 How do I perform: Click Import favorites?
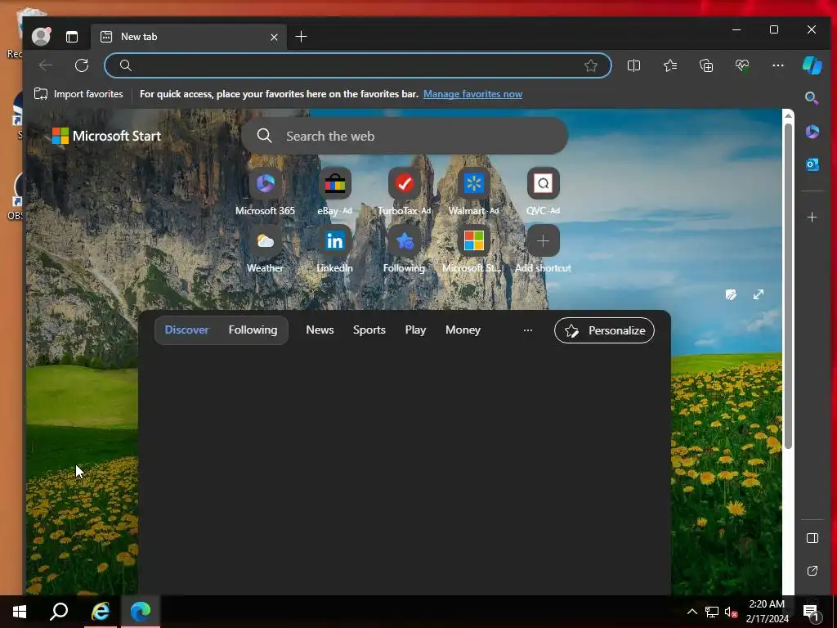(x=78, y=94)
